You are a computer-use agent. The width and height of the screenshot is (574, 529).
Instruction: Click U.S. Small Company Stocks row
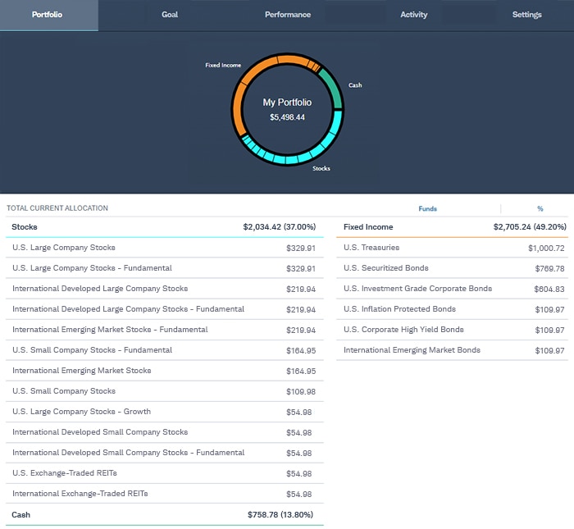coord(164,391)
